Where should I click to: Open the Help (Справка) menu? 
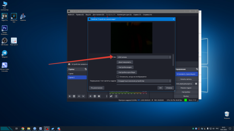147,15
